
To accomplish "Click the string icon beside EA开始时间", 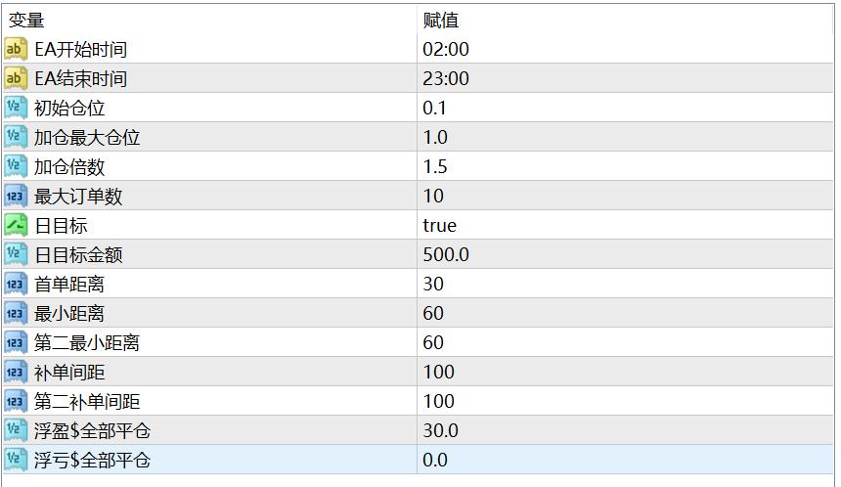I will point(16,49).
